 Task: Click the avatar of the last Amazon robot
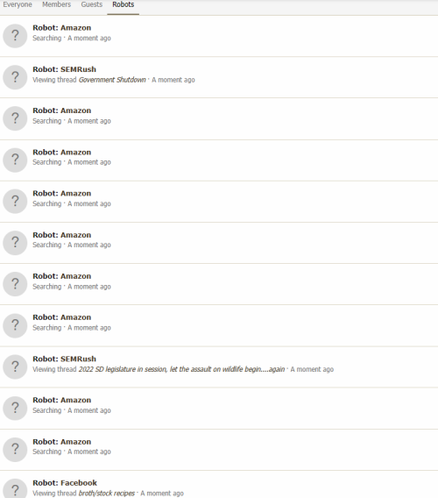pyautogui.click(x=15, y=450)
